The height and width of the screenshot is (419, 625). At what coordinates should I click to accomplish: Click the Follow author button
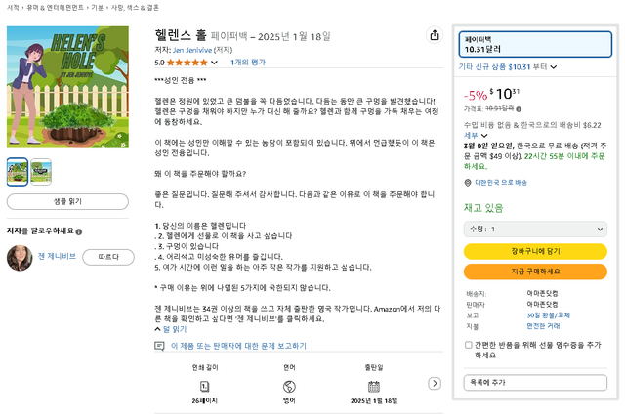point(108,257)
